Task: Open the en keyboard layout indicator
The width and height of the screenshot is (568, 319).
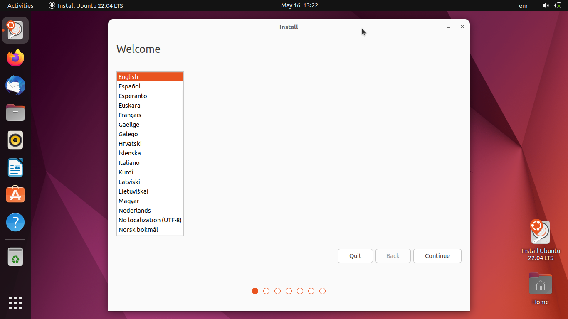Action: tap(523, 6)
